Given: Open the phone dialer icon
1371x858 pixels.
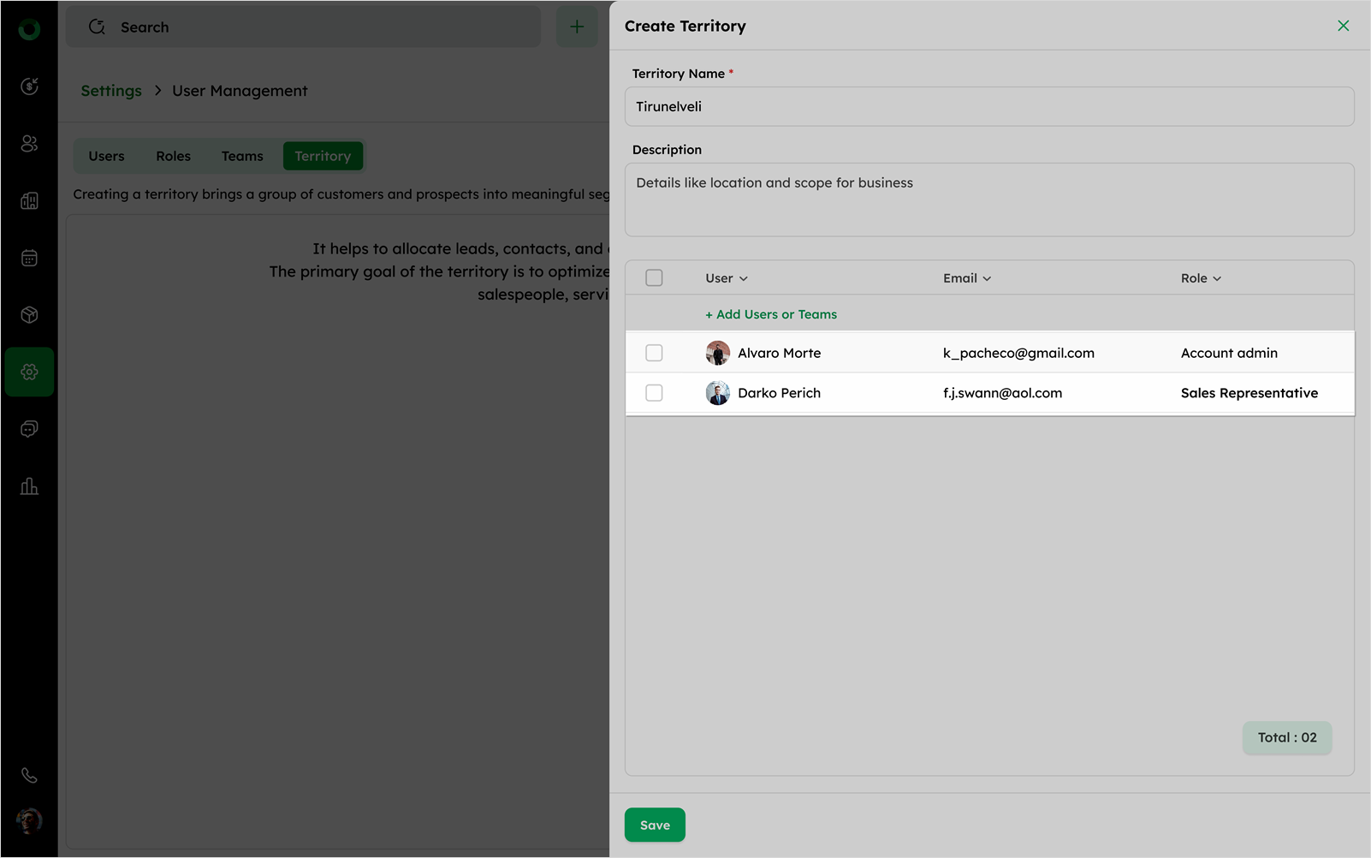Looking at the screenshot, I should pos(29,775).
